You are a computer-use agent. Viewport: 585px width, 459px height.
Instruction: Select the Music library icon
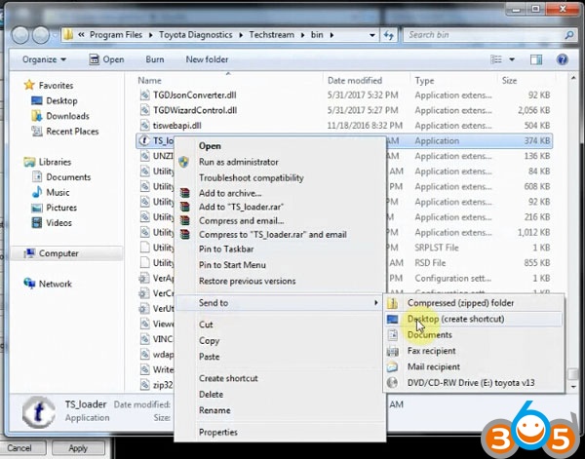click(x=35, y=193)
